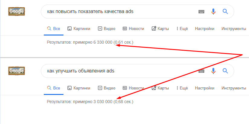
Task: Select the 'Все' tab in the top results page
Action: 54,29
